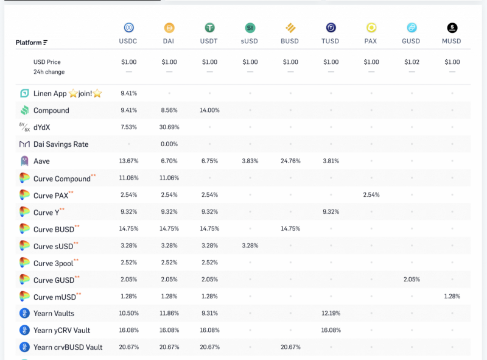The width and height of the screenshot is (487, 360).
Task: Click the Curve 3pool row icon
Action: 24,263
